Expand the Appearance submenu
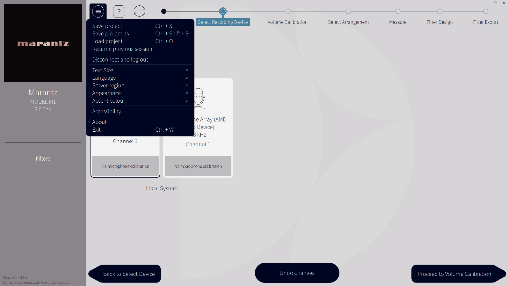 (141, 93)
